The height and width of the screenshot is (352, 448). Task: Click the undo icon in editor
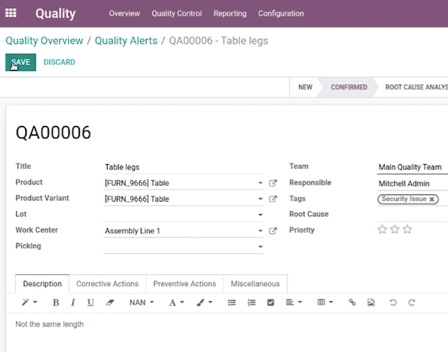(393, 303)
